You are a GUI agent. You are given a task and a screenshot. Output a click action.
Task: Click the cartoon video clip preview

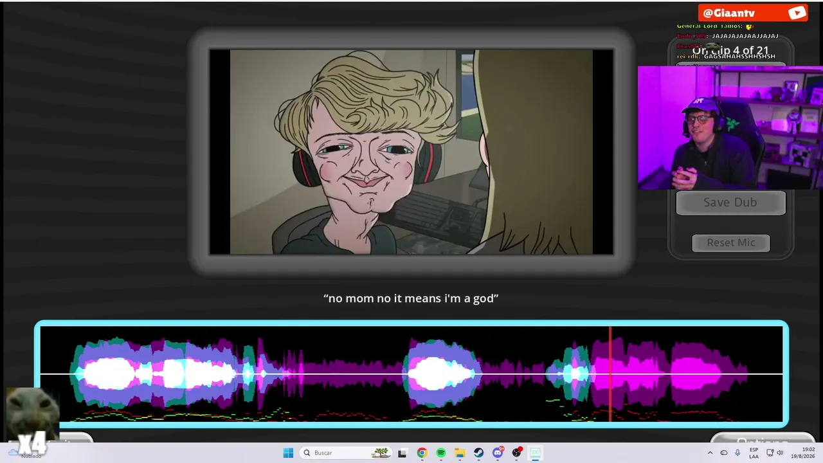click(411, 152)
